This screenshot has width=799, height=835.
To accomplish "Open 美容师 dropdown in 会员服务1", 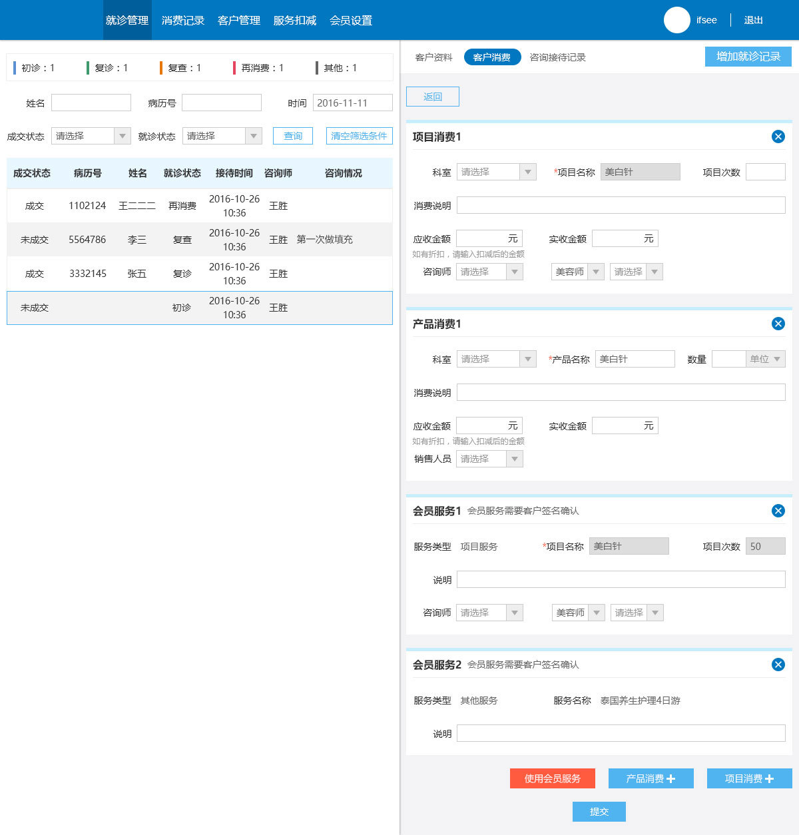I will 579,613.
